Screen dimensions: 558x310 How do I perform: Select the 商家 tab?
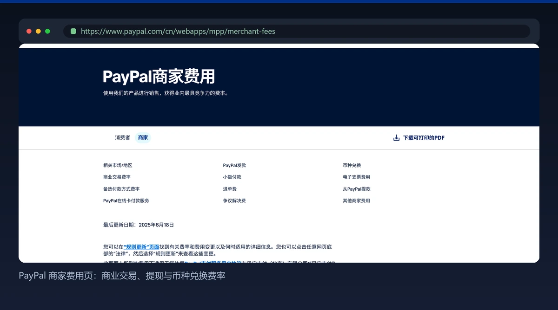(143, 138)
